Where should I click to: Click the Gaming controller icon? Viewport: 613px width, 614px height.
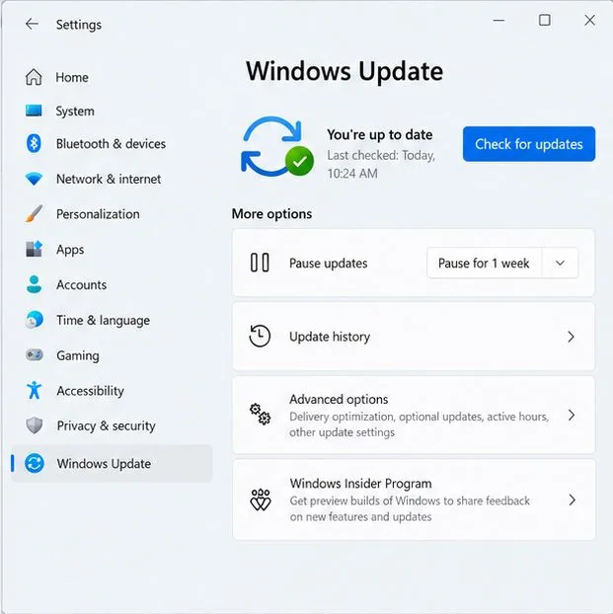pyautogui.click(x=35, y=355)
